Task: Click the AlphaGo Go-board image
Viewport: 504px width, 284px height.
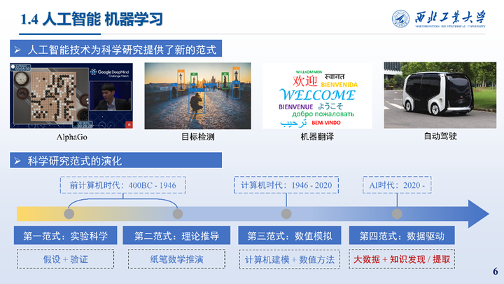Action: 71,96
